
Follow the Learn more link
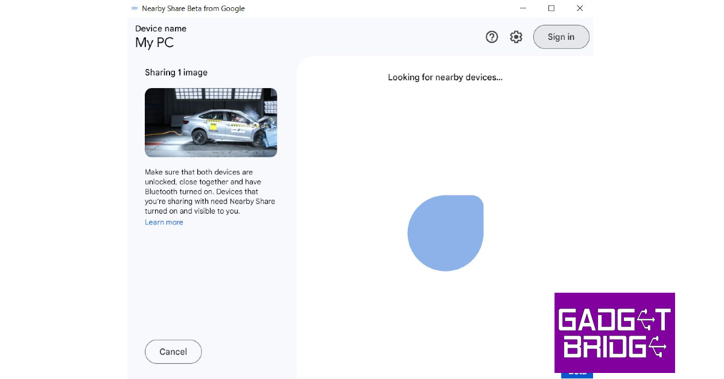click(x=164, y=222)
